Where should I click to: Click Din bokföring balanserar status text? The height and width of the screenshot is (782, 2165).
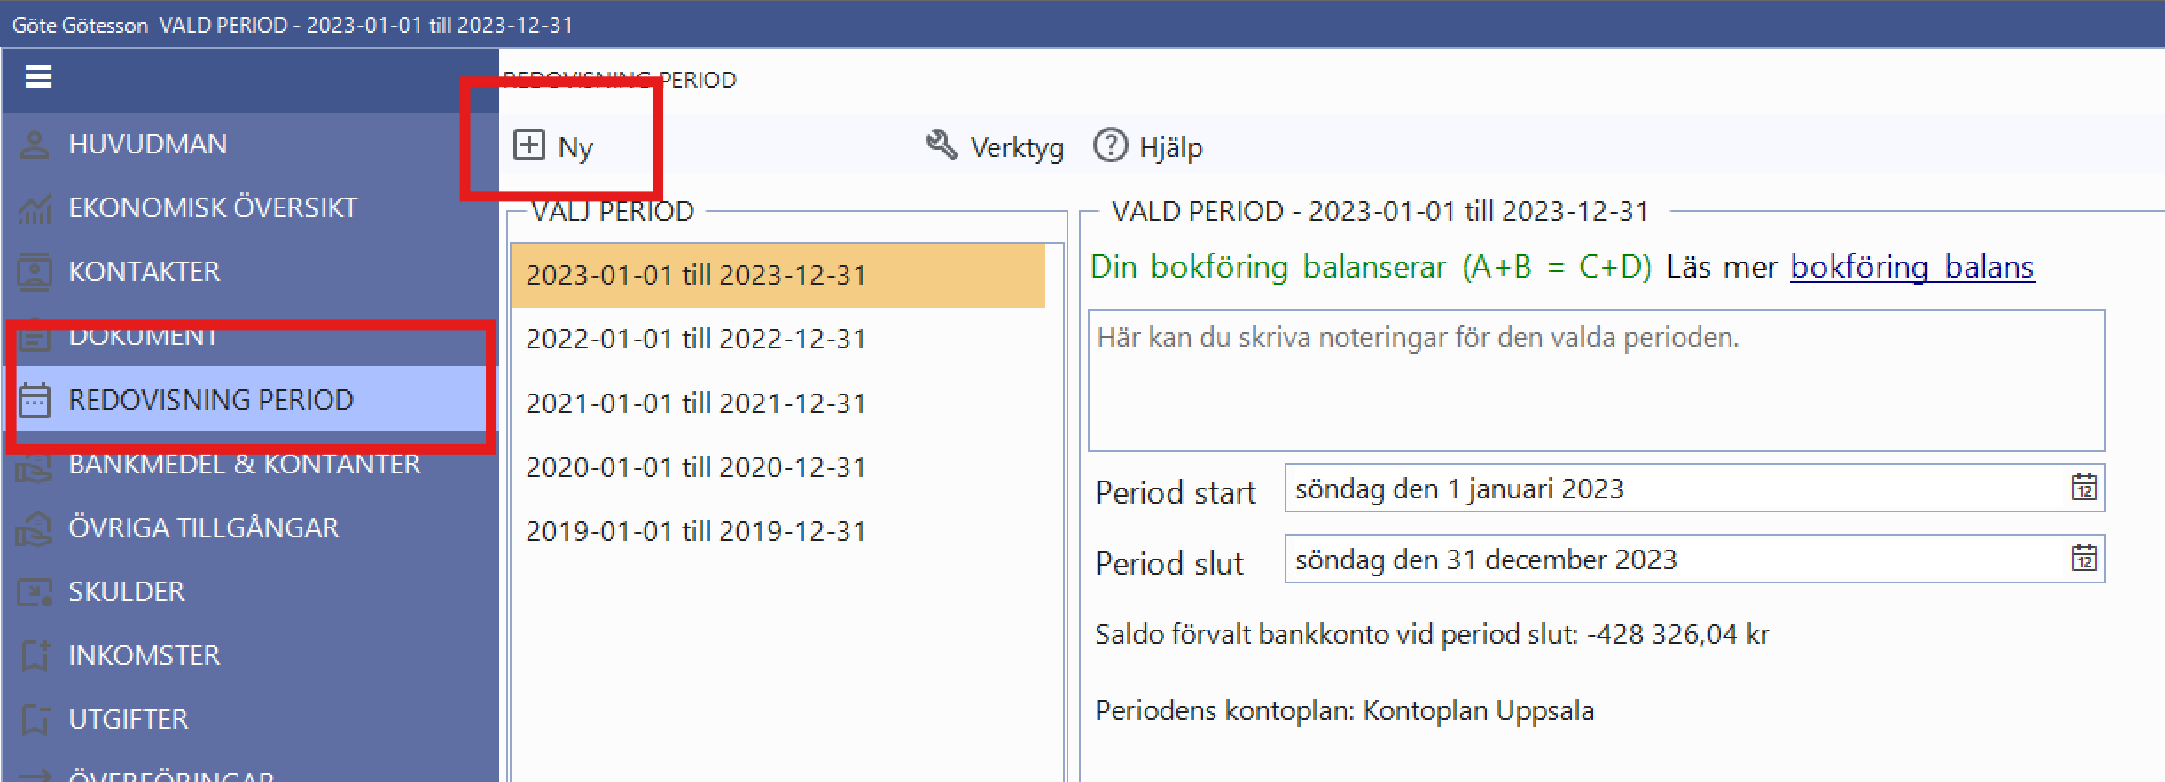click(1371, 267)
